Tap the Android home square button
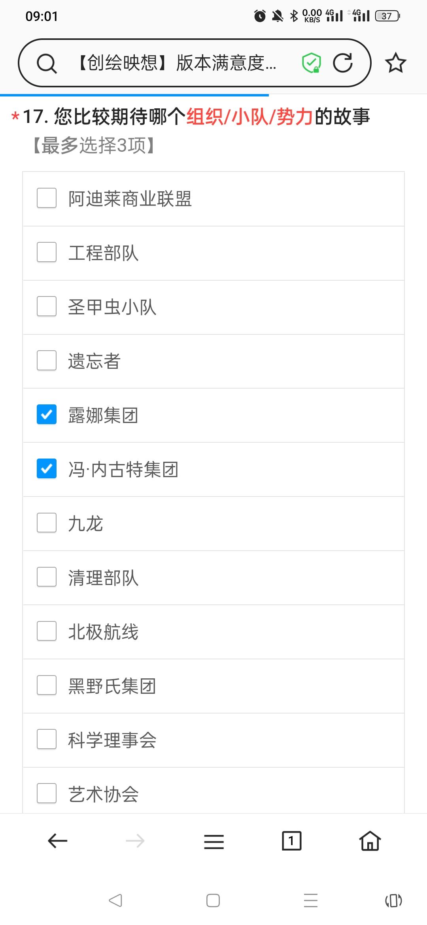Viewport: 427px width, 925px height. pos(213,900)
